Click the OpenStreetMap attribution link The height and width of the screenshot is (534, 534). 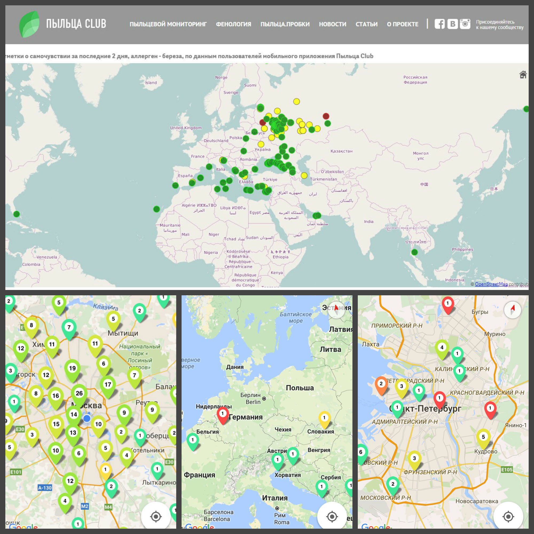491,284
